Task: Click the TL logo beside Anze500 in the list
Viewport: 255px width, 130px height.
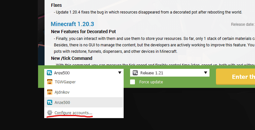Action: [x=50, y=103]
